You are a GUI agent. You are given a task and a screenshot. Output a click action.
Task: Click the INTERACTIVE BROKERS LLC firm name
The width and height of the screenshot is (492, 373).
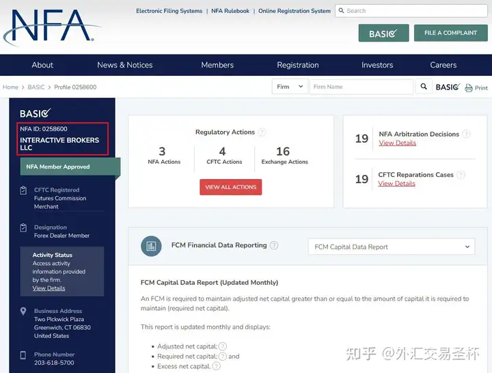pos(59,143)
